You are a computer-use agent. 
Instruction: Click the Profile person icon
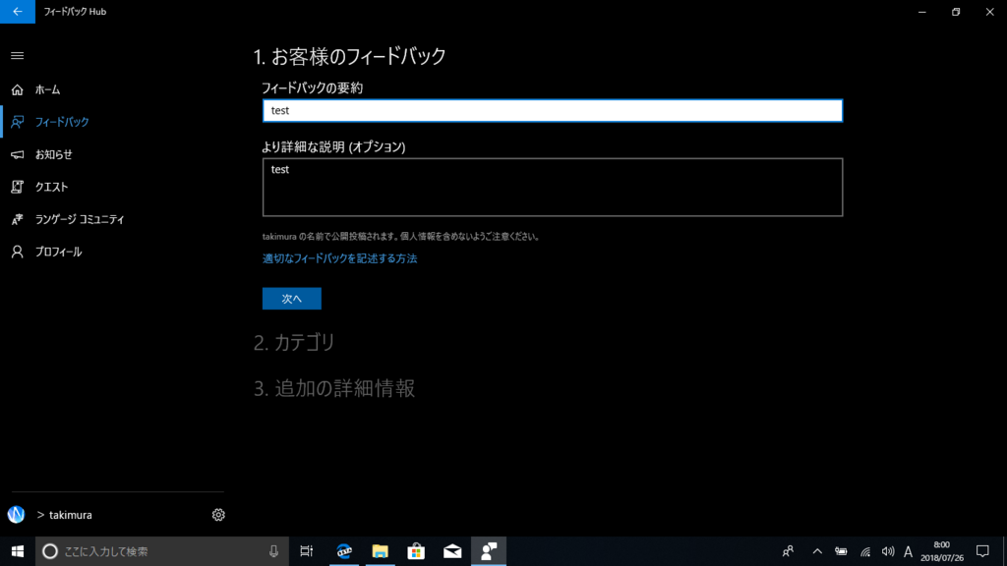18,252
